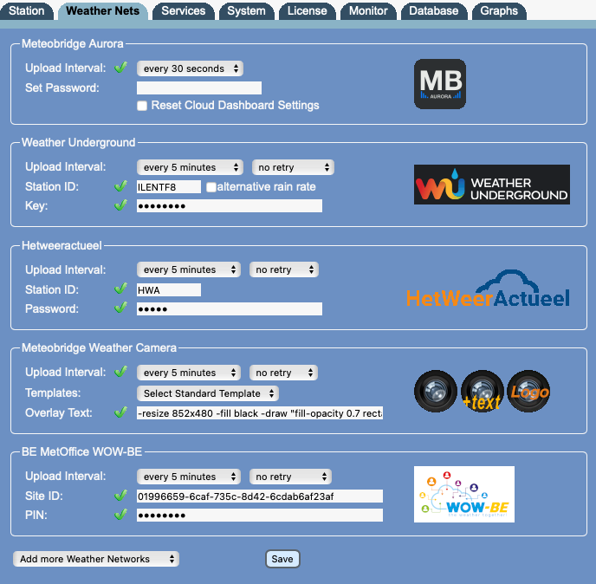Click the WOW-BE network logo

(x=463, y=494)
